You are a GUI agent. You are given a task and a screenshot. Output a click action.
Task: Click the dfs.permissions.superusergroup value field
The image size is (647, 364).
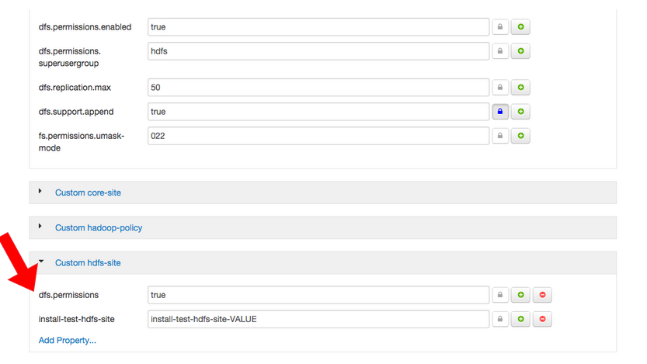click(318, 51)
